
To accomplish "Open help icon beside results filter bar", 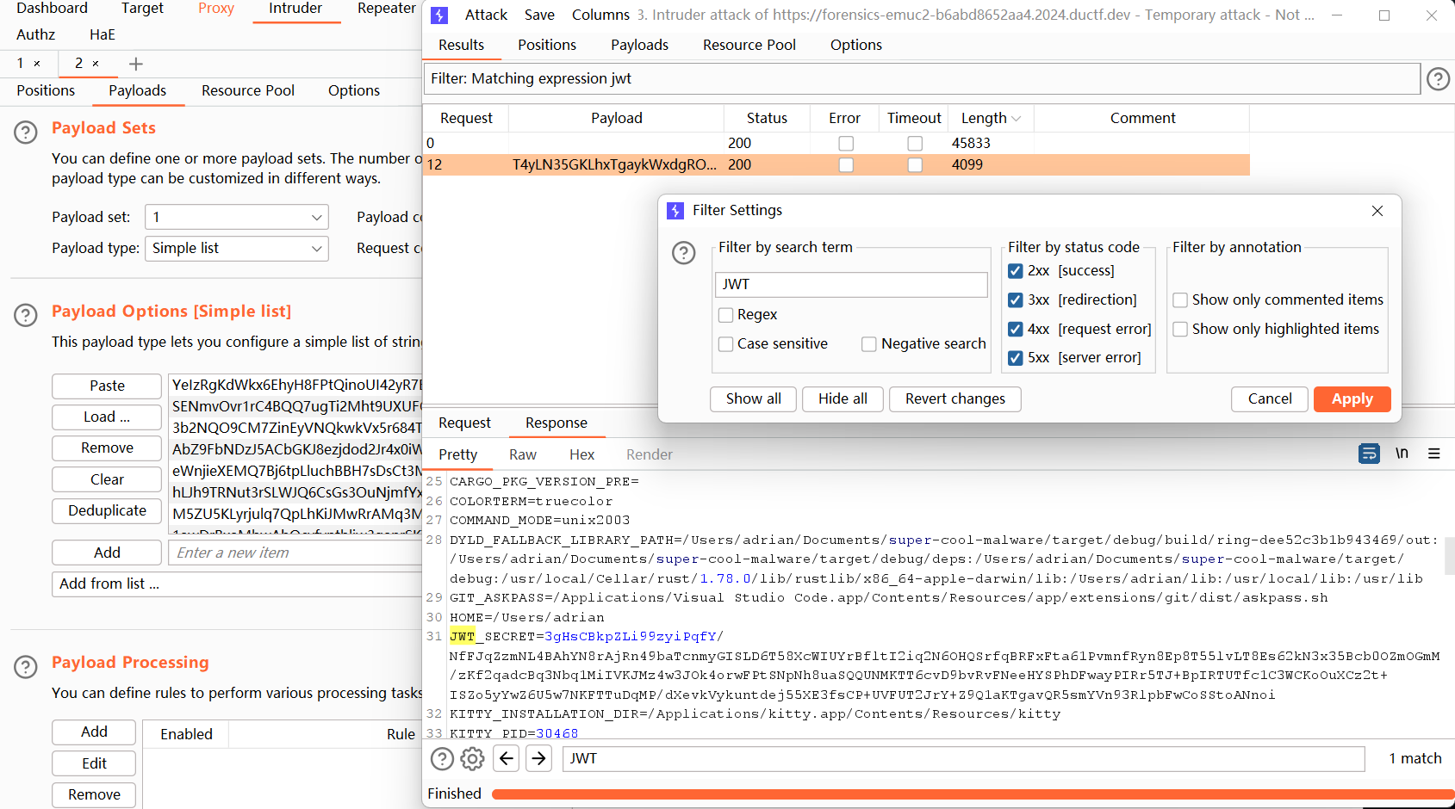I will [1438, 79].
